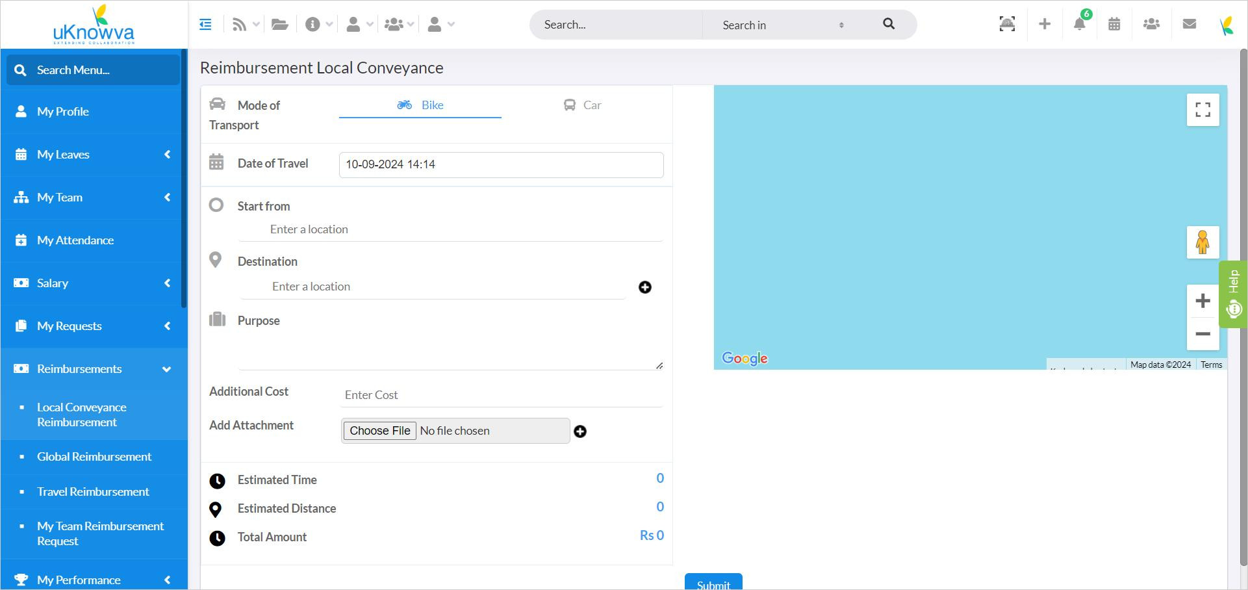Collapse the sidebar menu toggle
This screenshot has width=1248, height=590.
pos(205,25)
